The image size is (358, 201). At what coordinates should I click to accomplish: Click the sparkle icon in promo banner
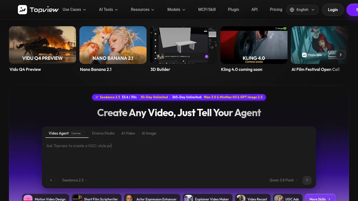tap(97, 97)
